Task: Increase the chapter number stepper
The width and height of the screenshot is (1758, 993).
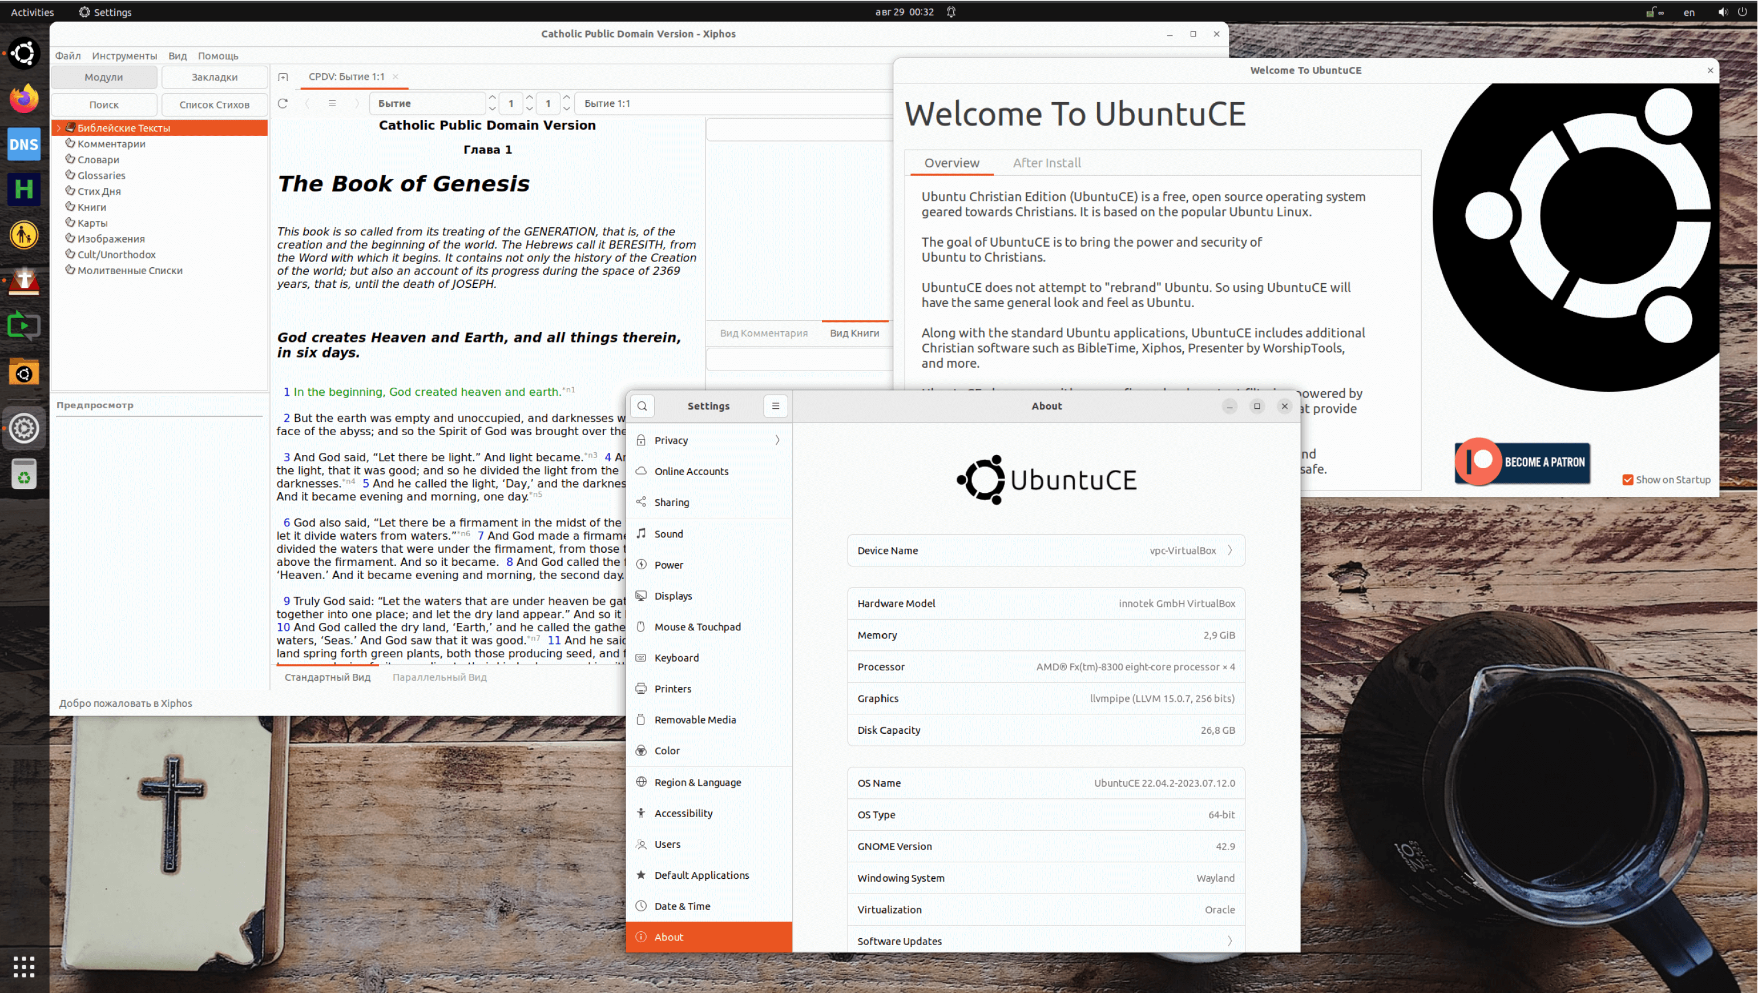Action: pos(530,98)
